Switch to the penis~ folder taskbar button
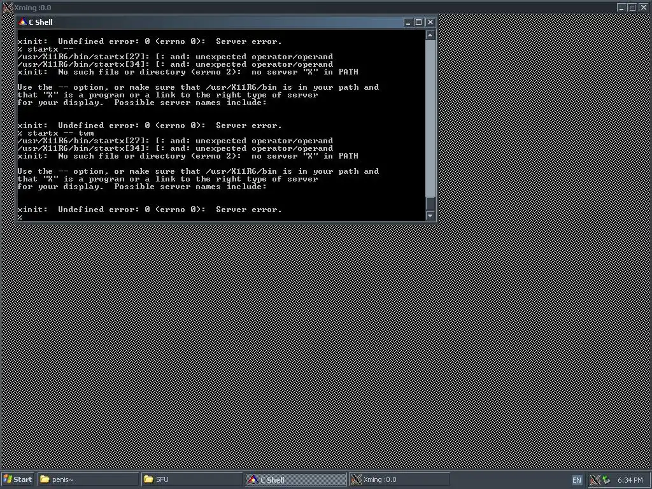The image size is (652, 489). (88, 479)
